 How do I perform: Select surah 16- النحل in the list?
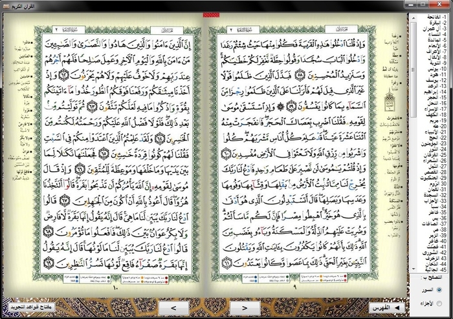coord(437,103)
